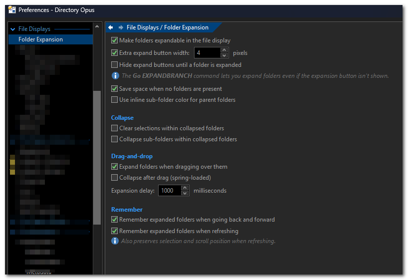Image resolution: width=408 pixels, height=280 pixels.
Task: Click the forward arrow navigation icon
Action: 121,28
